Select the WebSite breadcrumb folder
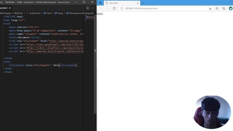Viewport: 233px width, 131px height. click(x=18, y=13)
